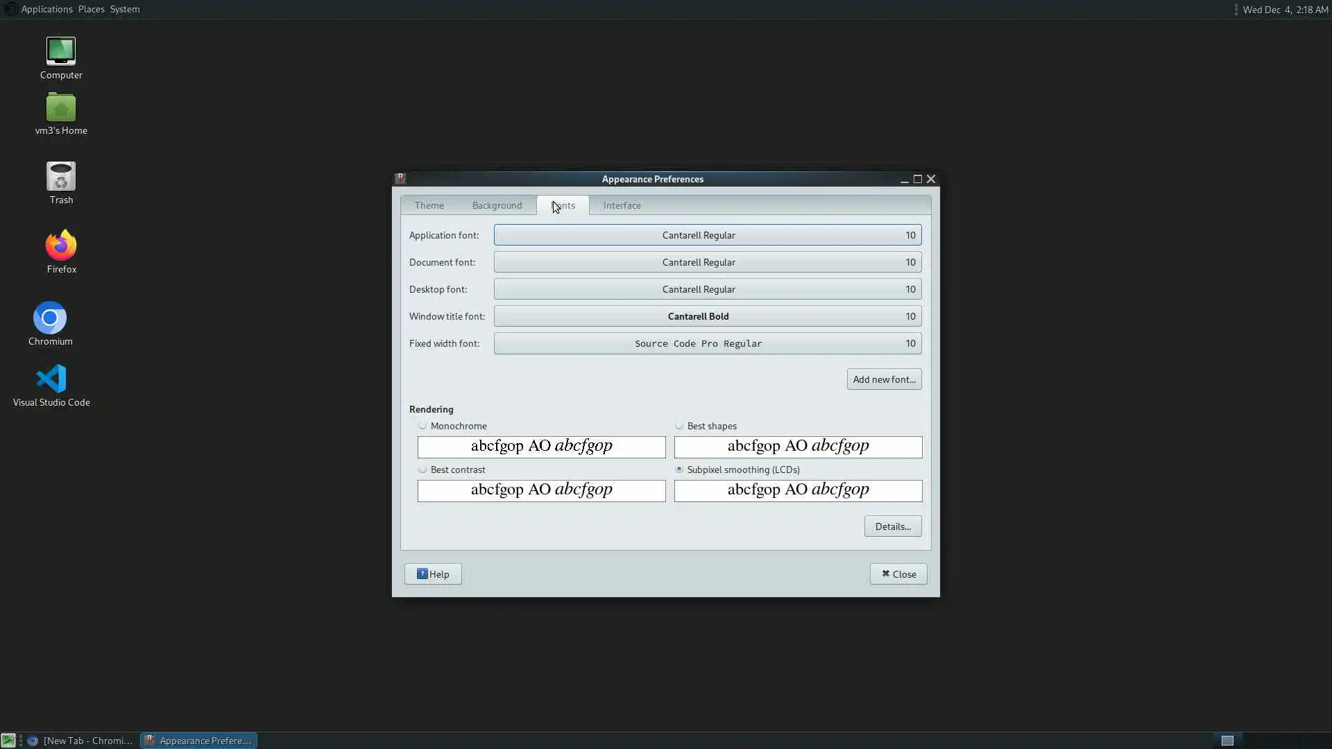Click the Appearance Preferences window title icon
1332x749 pixels.
click(x=400, y=179)
